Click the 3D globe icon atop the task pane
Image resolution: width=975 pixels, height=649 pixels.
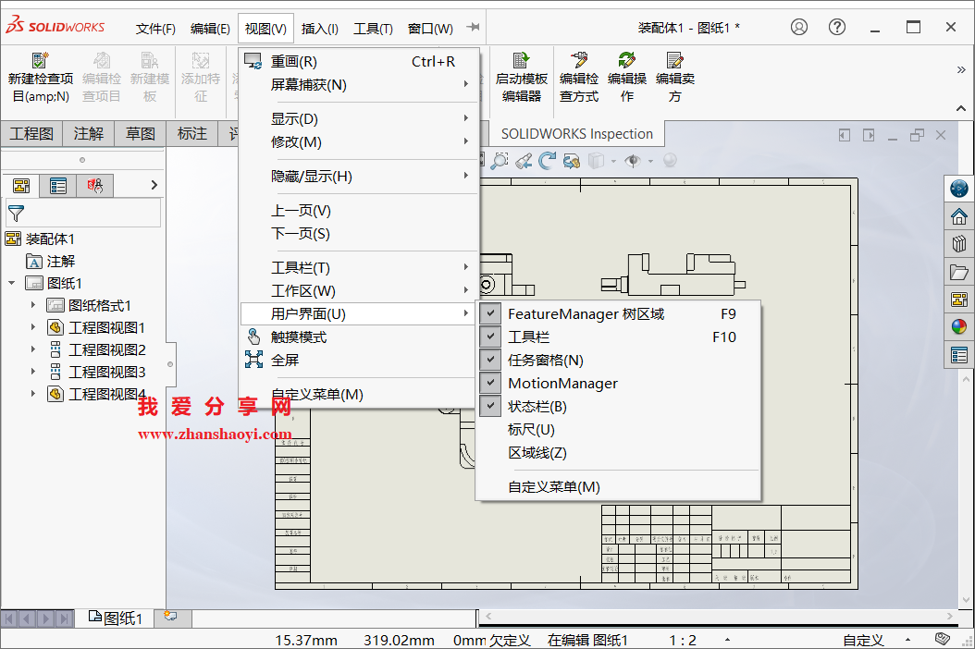959,189
